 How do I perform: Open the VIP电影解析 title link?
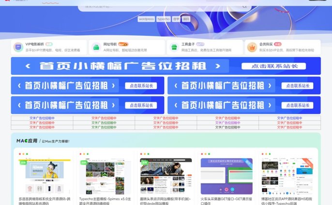[x=34, y=44]
